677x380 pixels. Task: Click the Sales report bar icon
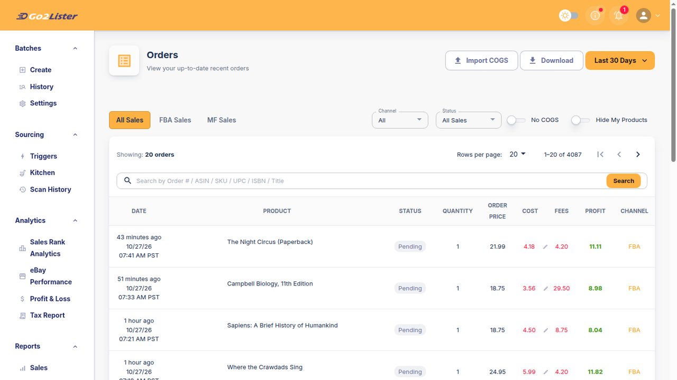(x=22, y=368)
